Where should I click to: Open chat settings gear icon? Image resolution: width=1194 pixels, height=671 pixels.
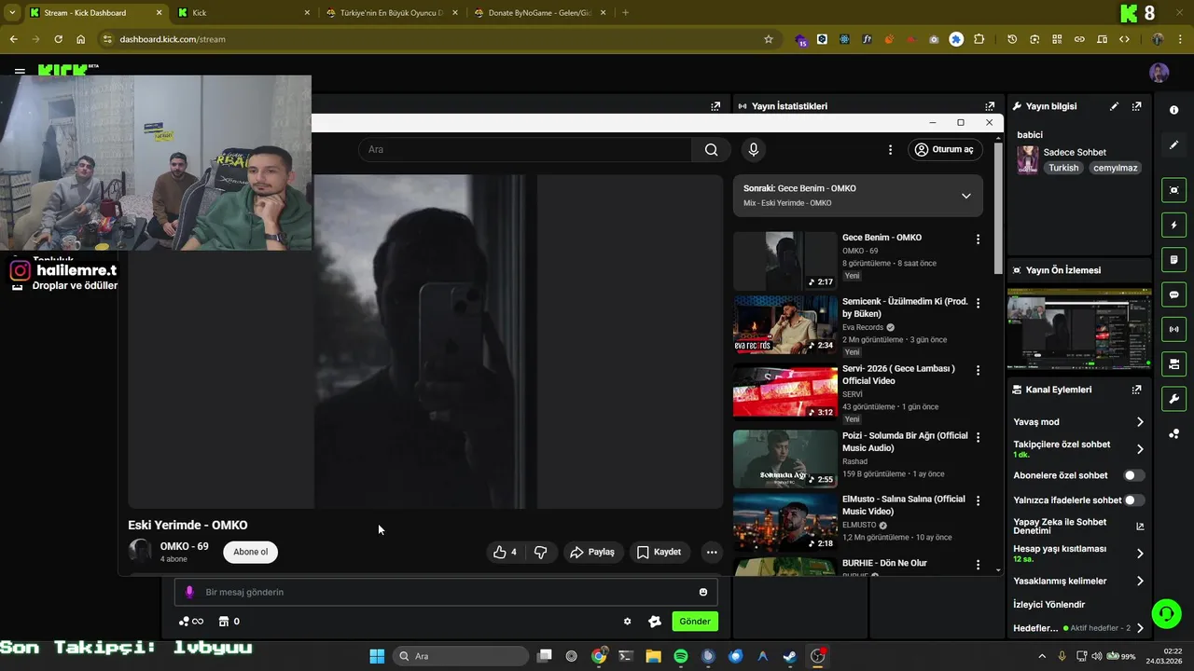coord(628,622)
